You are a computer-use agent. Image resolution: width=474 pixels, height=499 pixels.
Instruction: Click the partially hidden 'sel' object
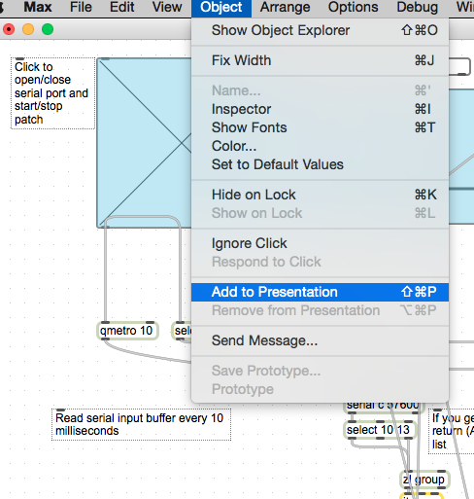[182, 331]
